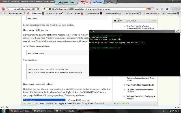Open the Internet menu

click(x=97, y=2)
